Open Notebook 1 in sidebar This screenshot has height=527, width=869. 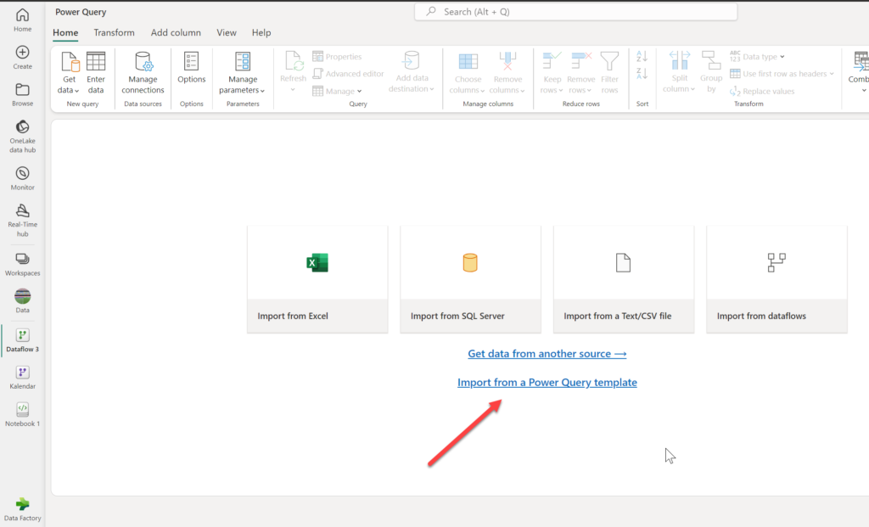pos(22,414)
